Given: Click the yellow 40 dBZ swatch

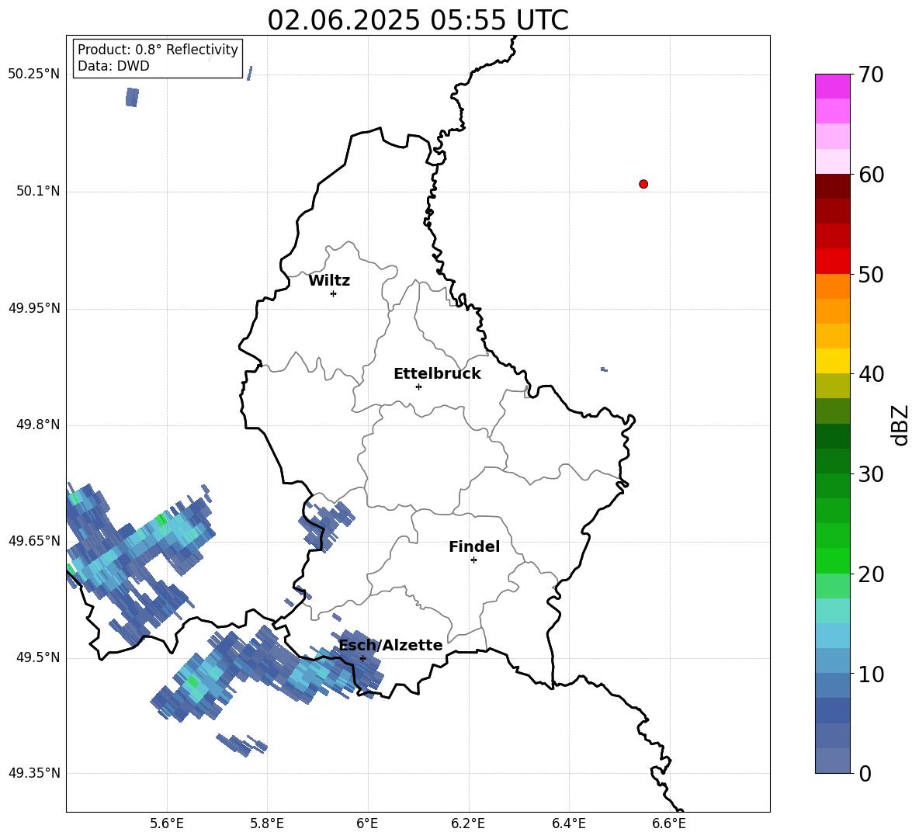Looking at the screenshot, I should [833, 361].
